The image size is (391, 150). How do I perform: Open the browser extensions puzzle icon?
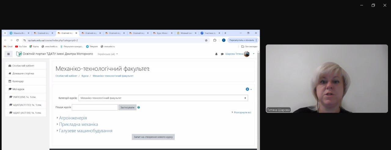[x=215, y=40]
